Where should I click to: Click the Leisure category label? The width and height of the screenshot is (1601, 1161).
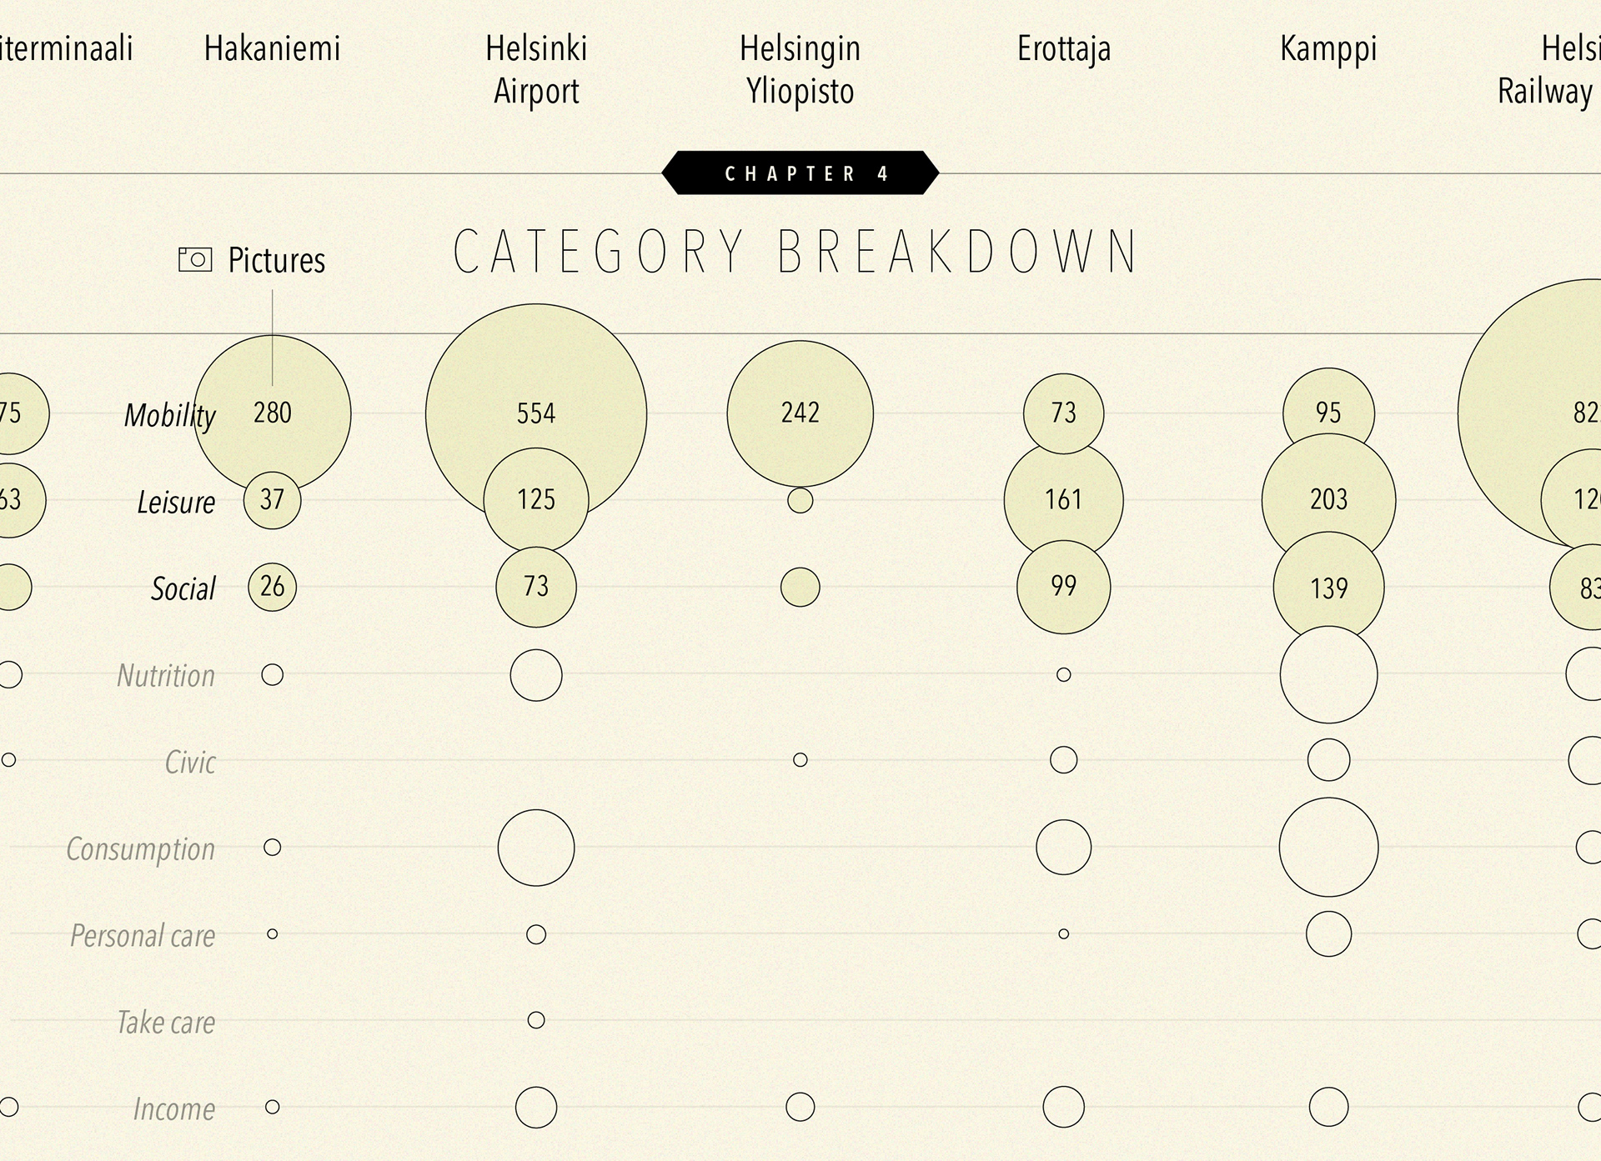(176, 502)
